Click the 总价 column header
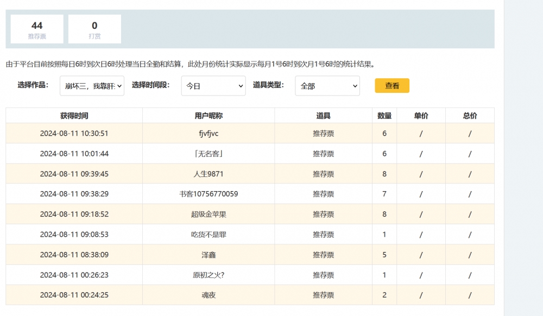 pos(470,116)
